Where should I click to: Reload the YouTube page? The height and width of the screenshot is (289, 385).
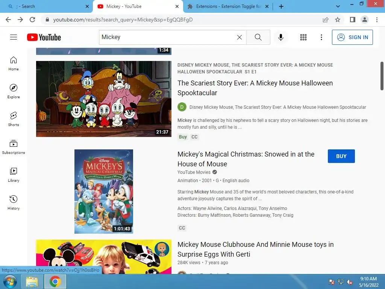tap(32, 20)
